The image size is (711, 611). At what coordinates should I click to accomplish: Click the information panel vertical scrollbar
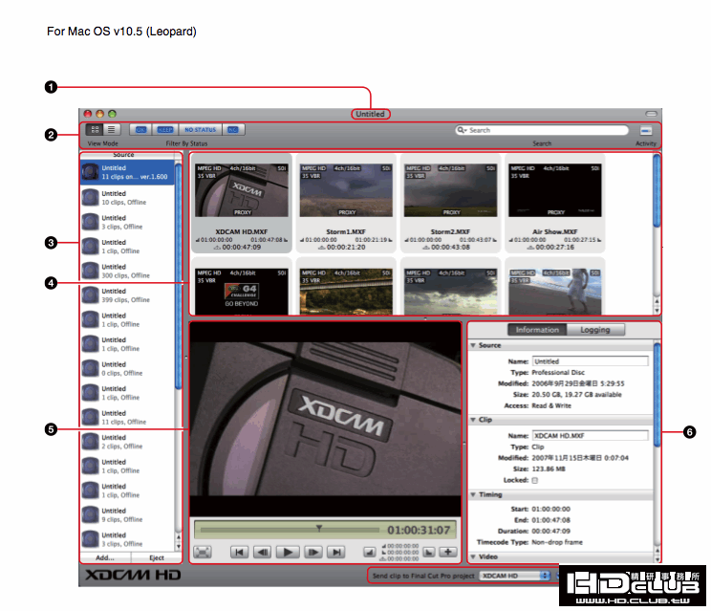(657, 395)
